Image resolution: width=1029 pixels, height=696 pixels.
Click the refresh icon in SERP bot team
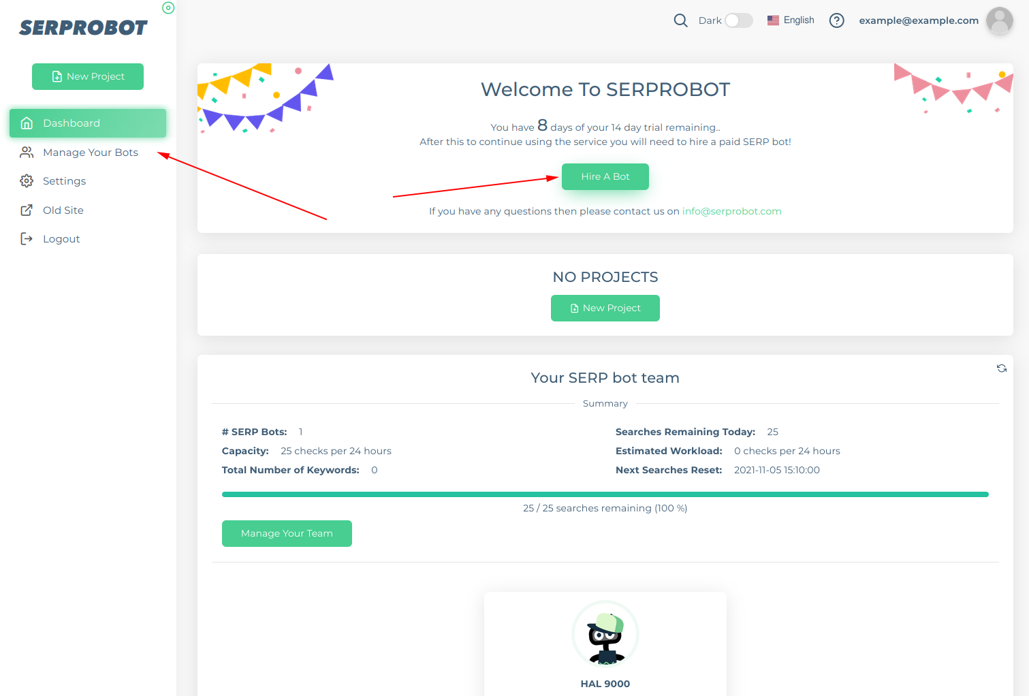pos(1002,368)
